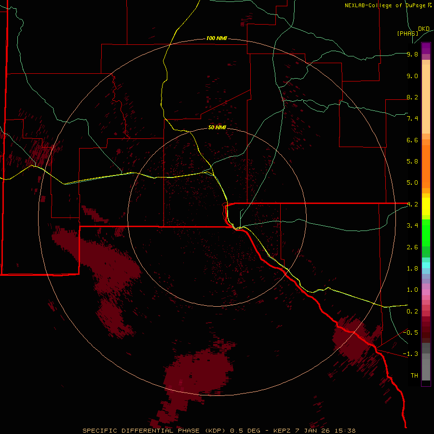
Task: Click the [PHAS] label near the color scale
Action: 407,33
